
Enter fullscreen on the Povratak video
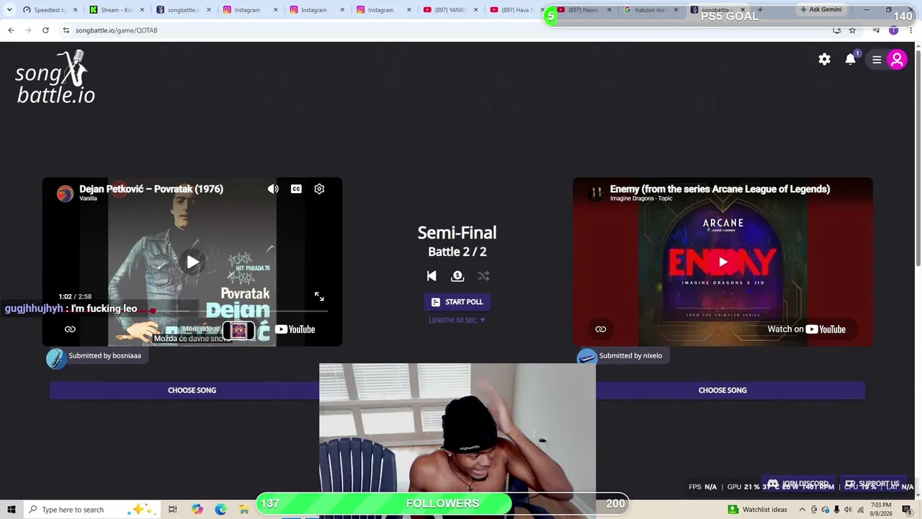point(319,296)
